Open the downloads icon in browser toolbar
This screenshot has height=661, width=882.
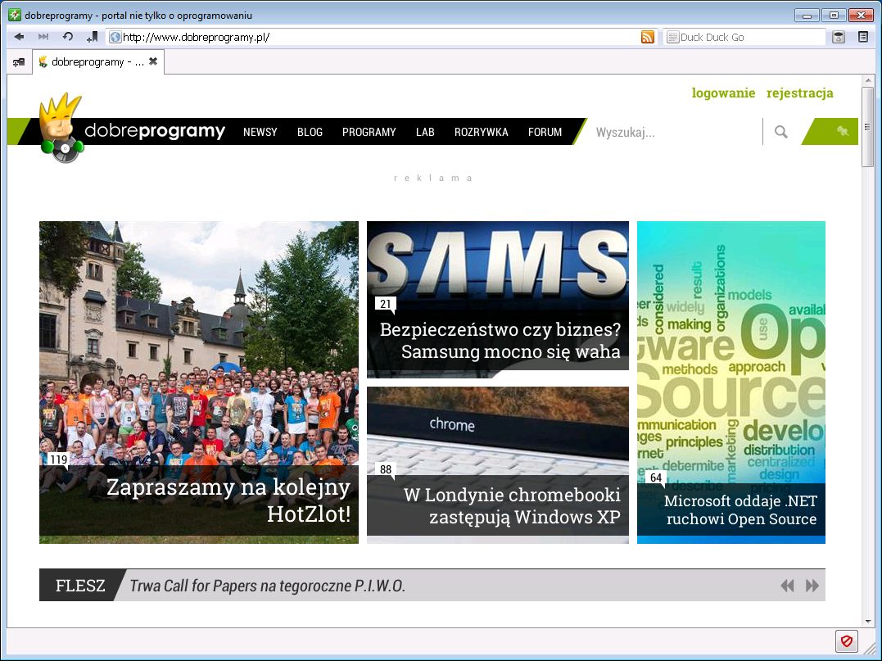839,37
